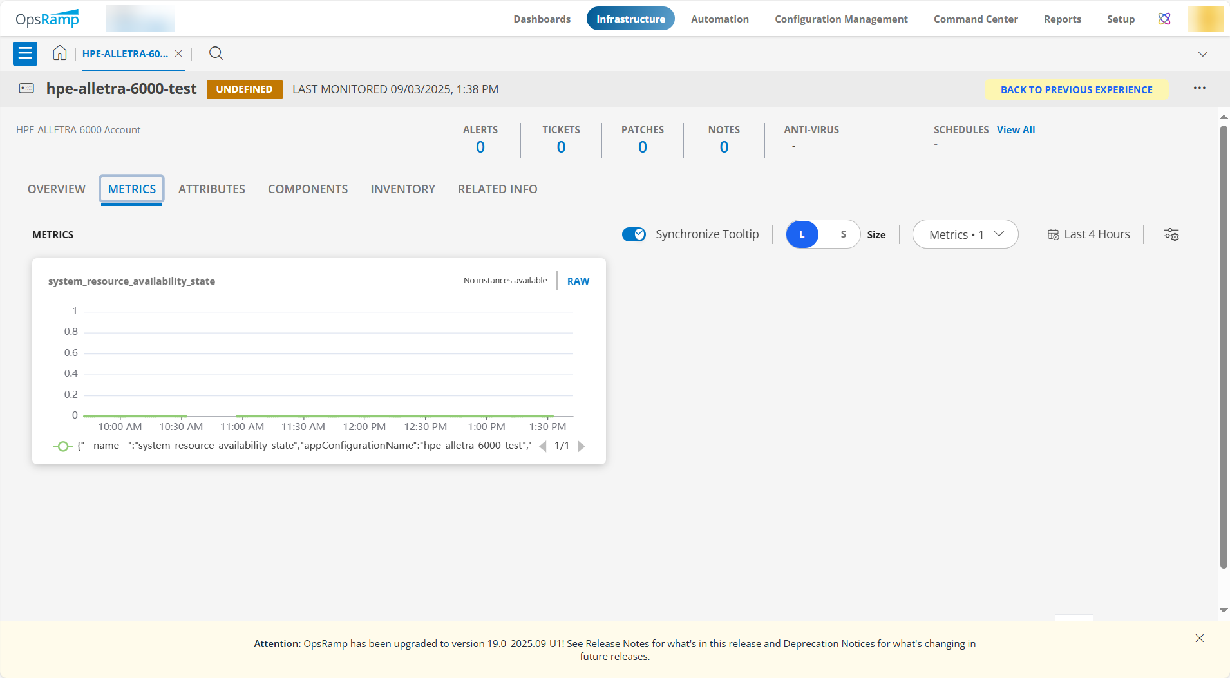The image size is (1230, 678).
Task: Click the page vertical scrollbar thumb
Action: [x=1224, y=346]
